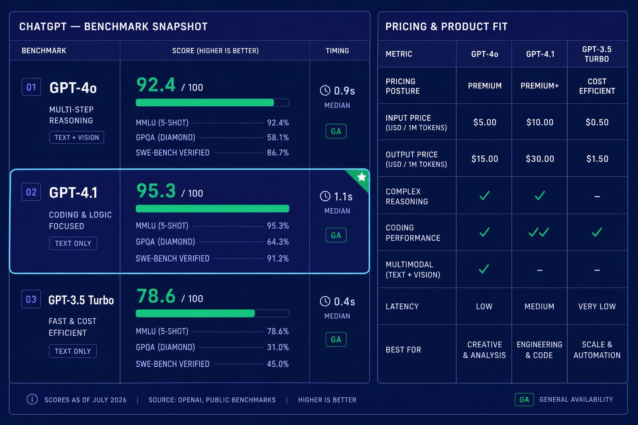Image resolution: width=638 pixels, height=425 pixels.
Task: Click the $10.00 input price cell
Action: point(540,122)
